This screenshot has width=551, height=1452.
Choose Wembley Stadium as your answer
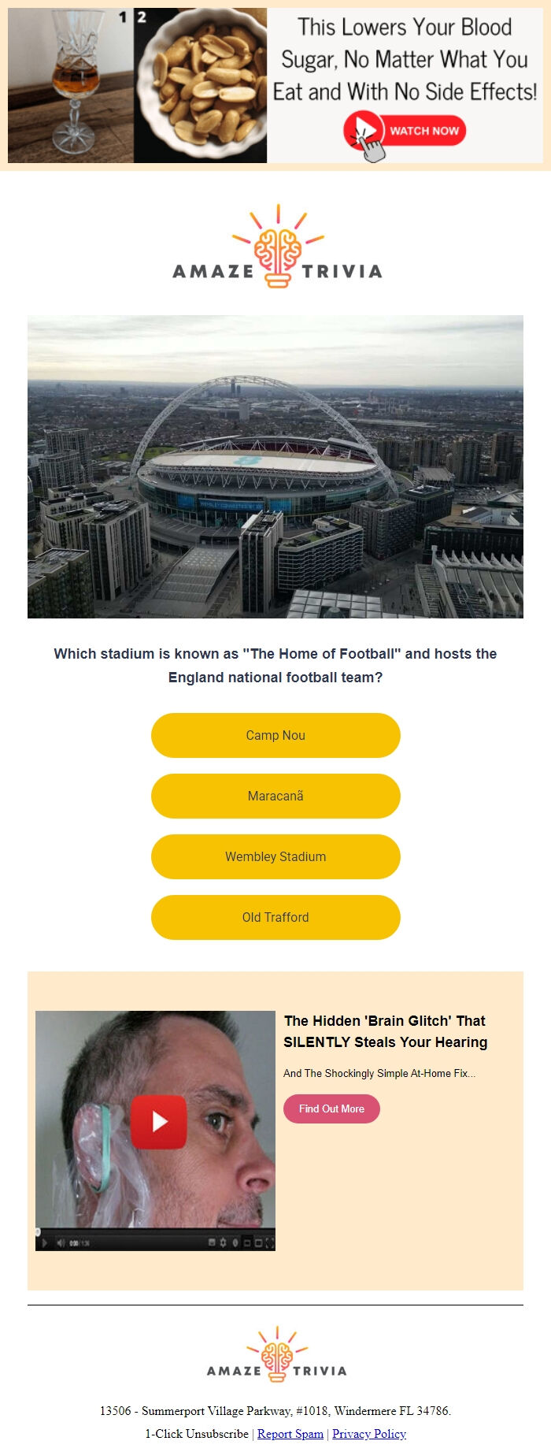pyautogui.click(x=275, y=856)
